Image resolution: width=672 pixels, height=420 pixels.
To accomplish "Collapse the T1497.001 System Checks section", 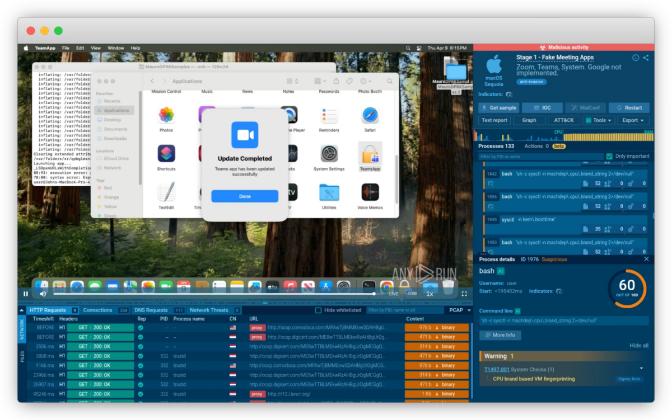I will point(641,368).
